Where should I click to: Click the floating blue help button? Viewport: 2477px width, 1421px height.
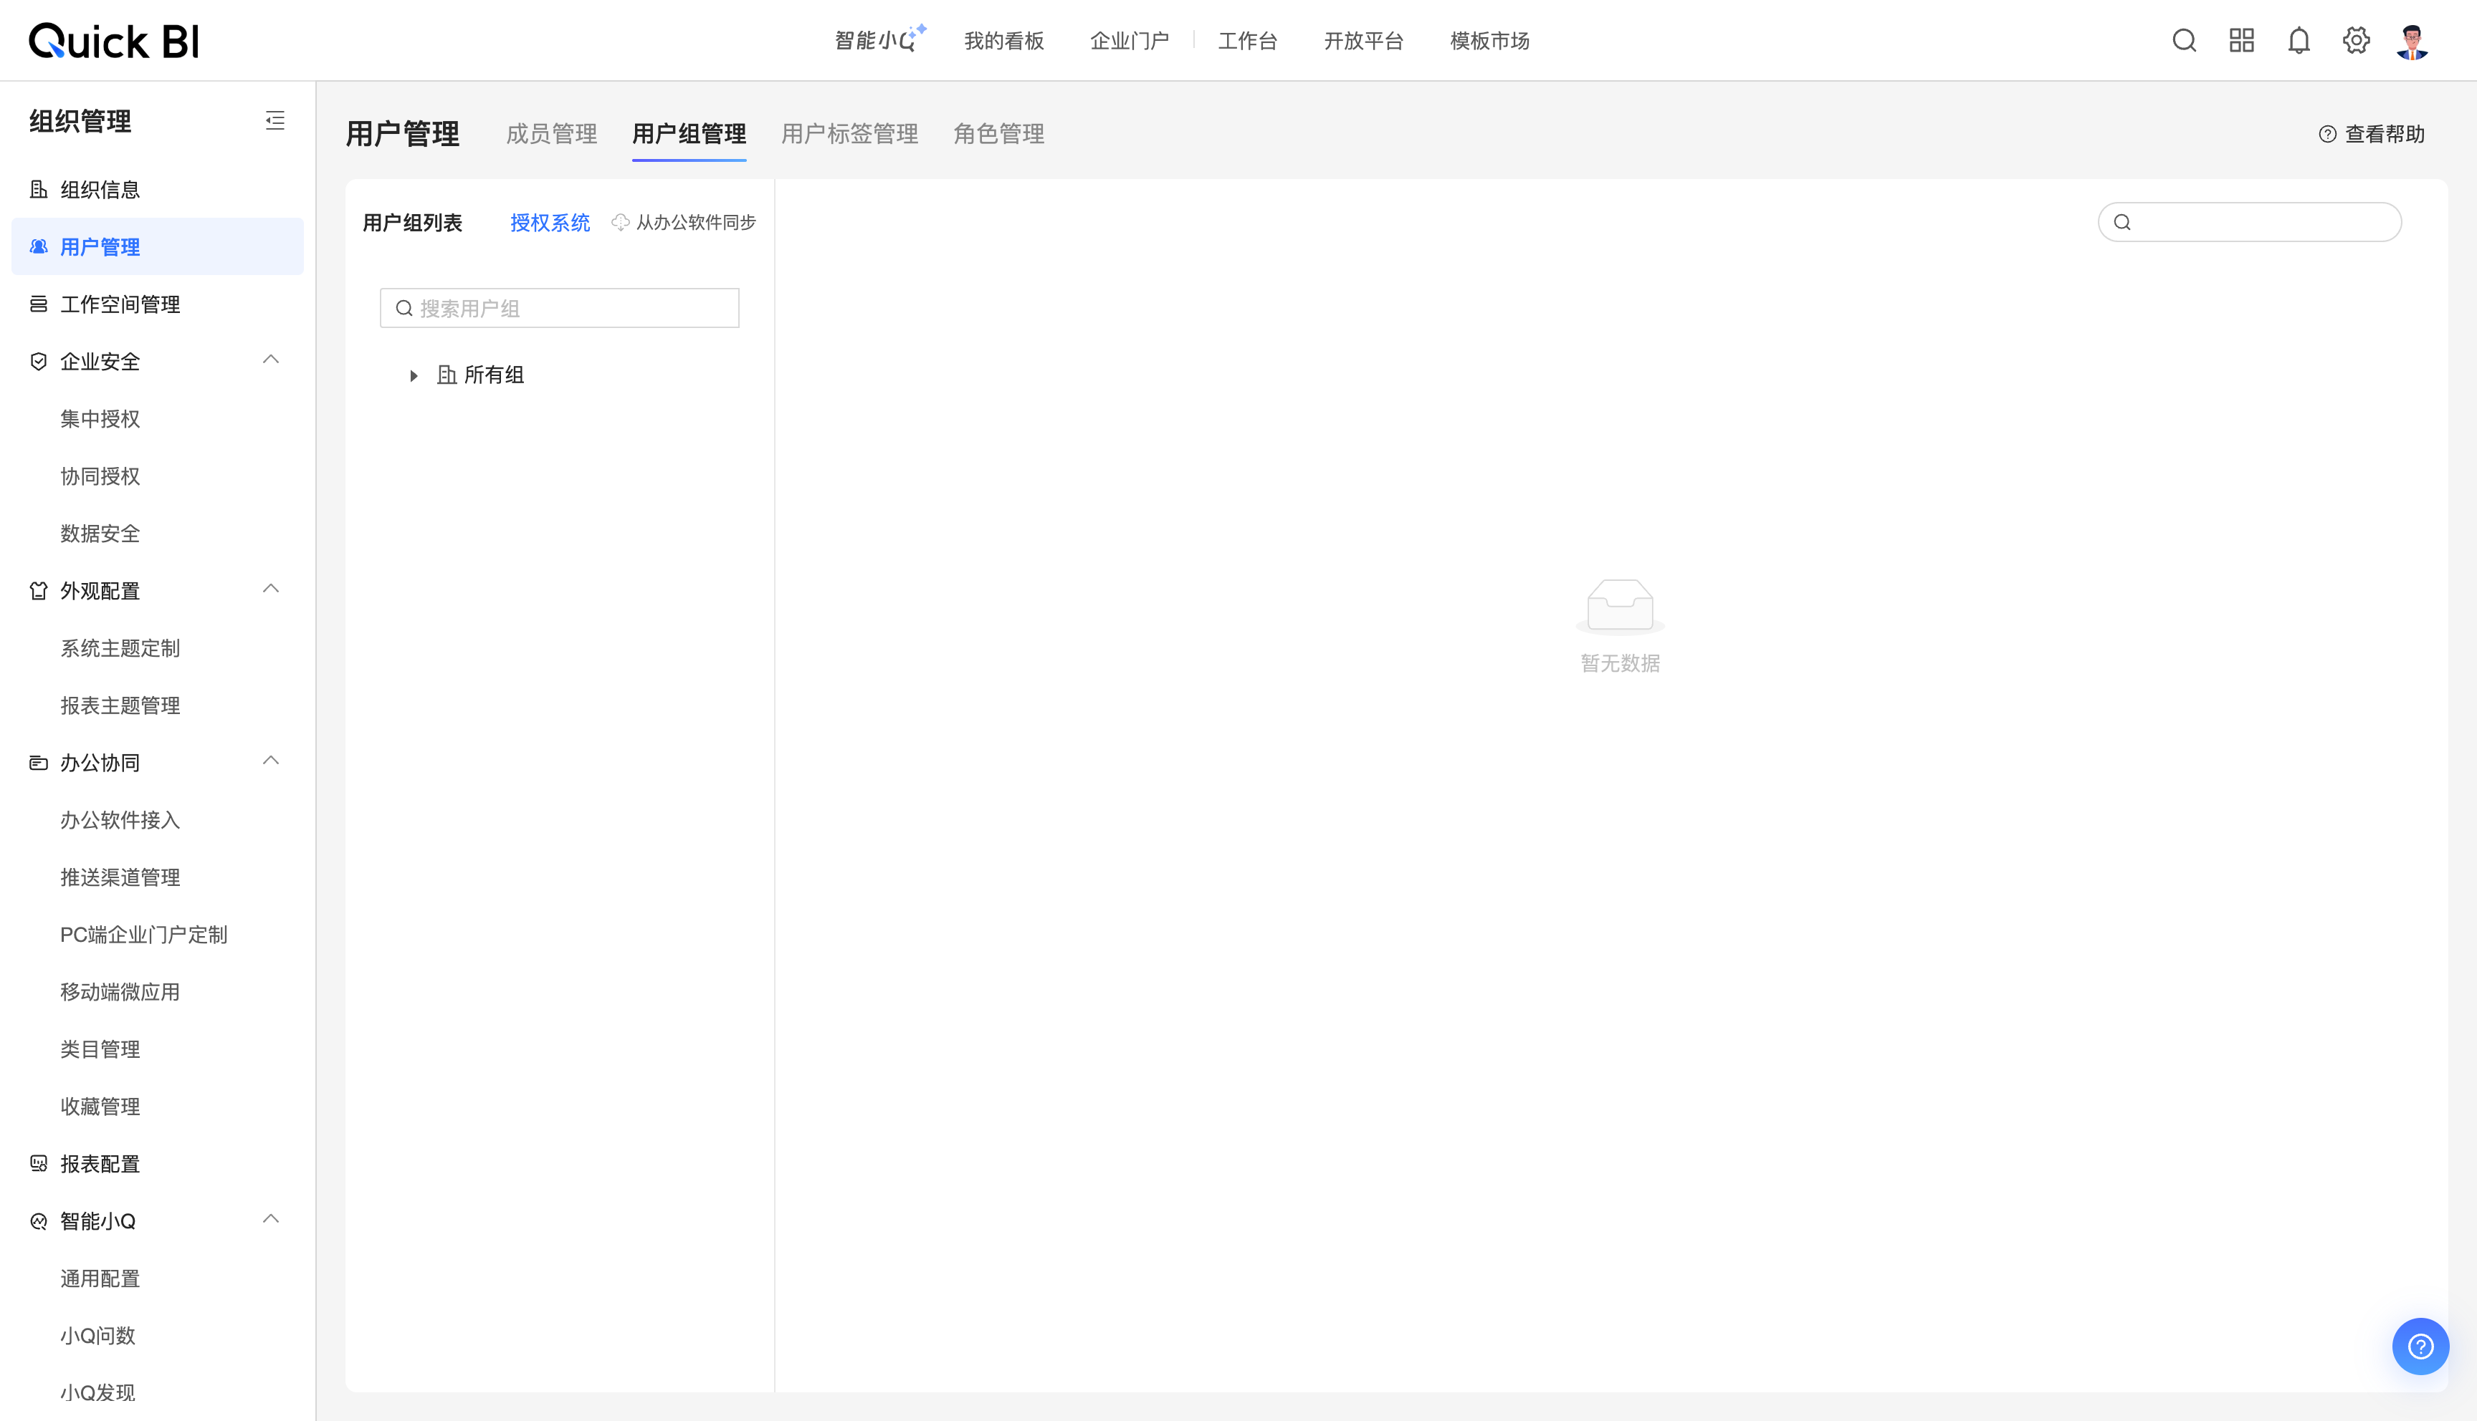click(x=2420, y=1347)
